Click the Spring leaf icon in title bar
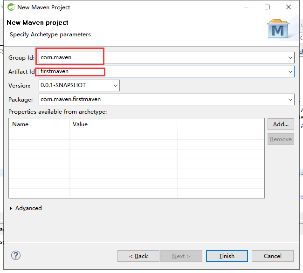The image size is (303, 273). coord(11,7)
